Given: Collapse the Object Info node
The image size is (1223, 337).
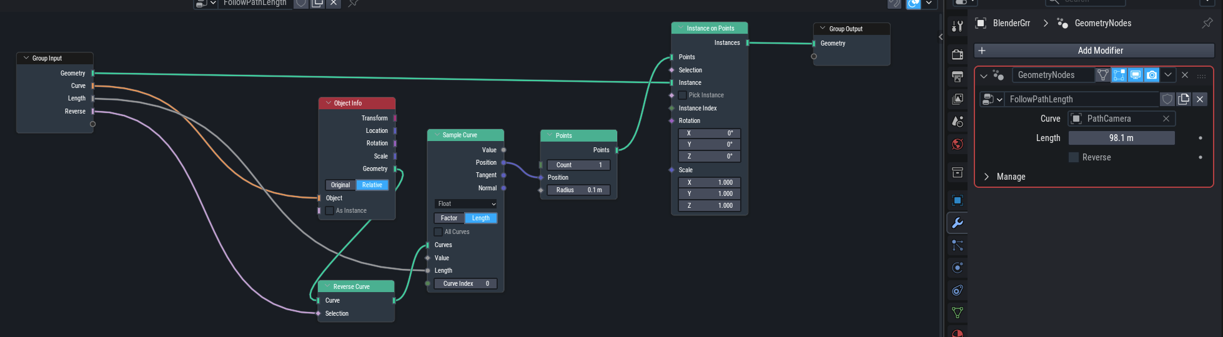Looking at the screenshot, I should pos(329,103).
